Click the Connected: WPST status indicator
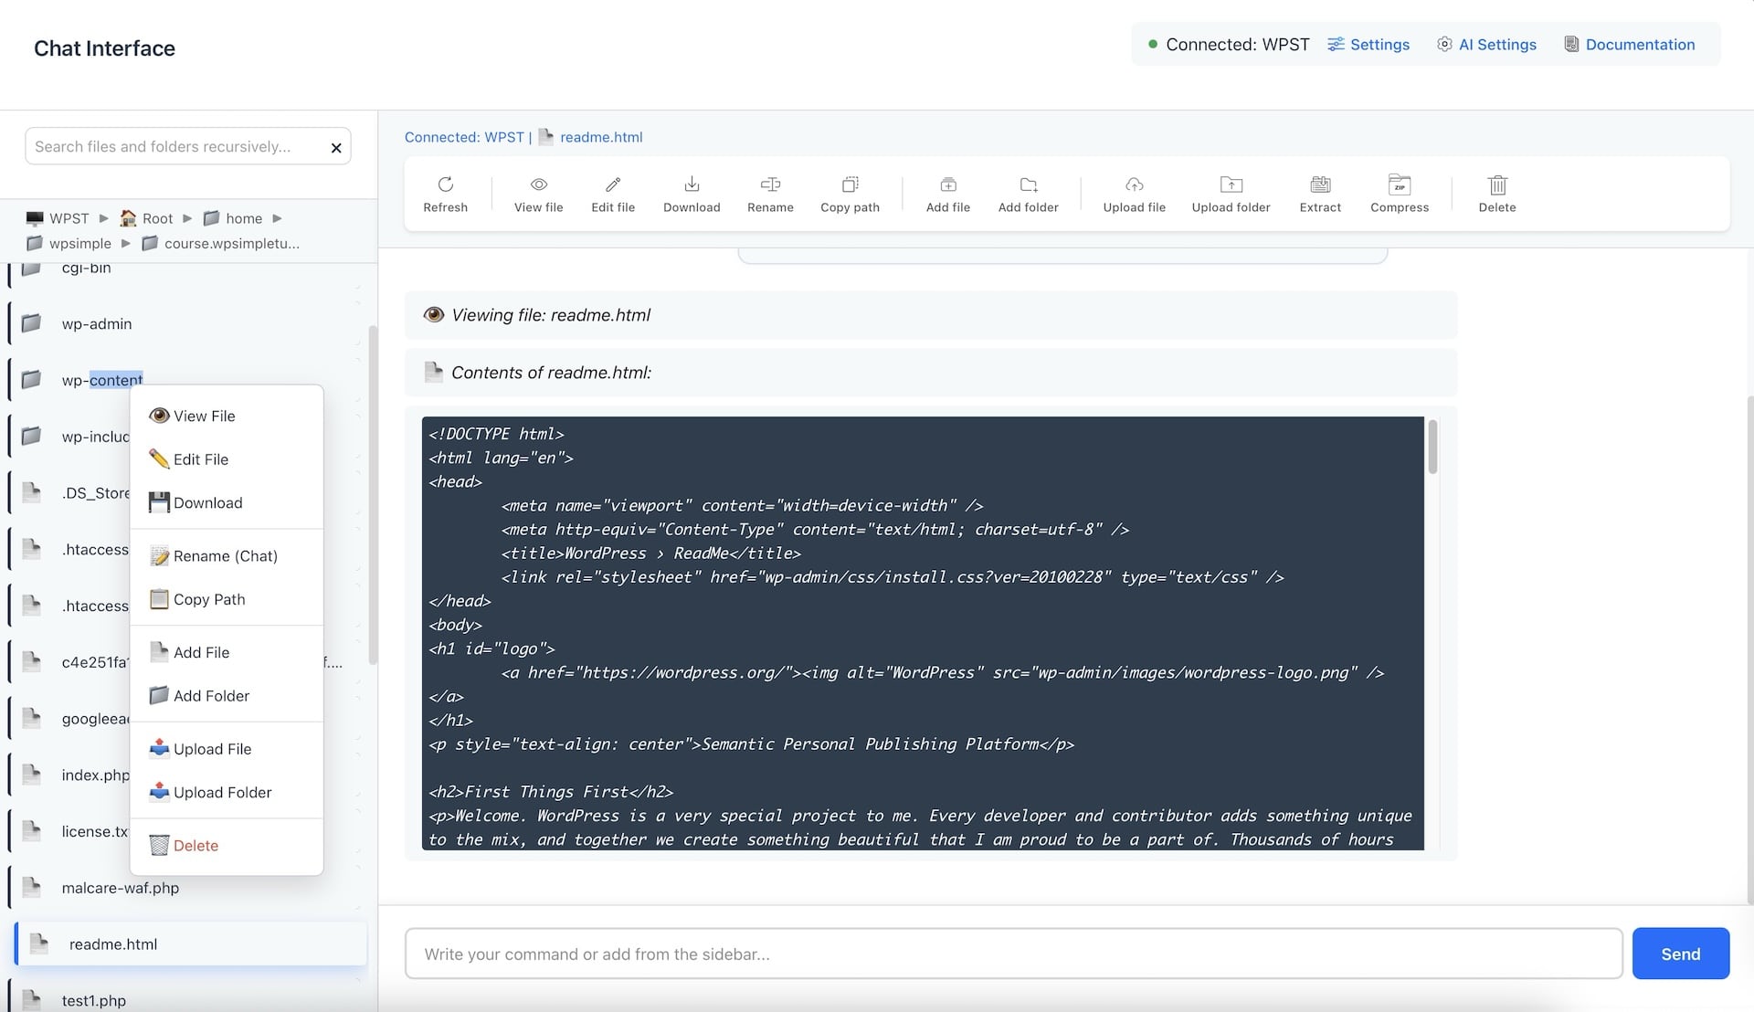Viewport: 1754px width, 1012px height. (x=1229, y=45)
